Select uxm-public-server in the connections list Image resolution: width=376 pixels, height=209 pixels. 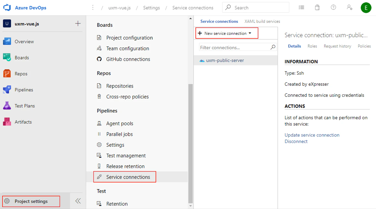236,60
